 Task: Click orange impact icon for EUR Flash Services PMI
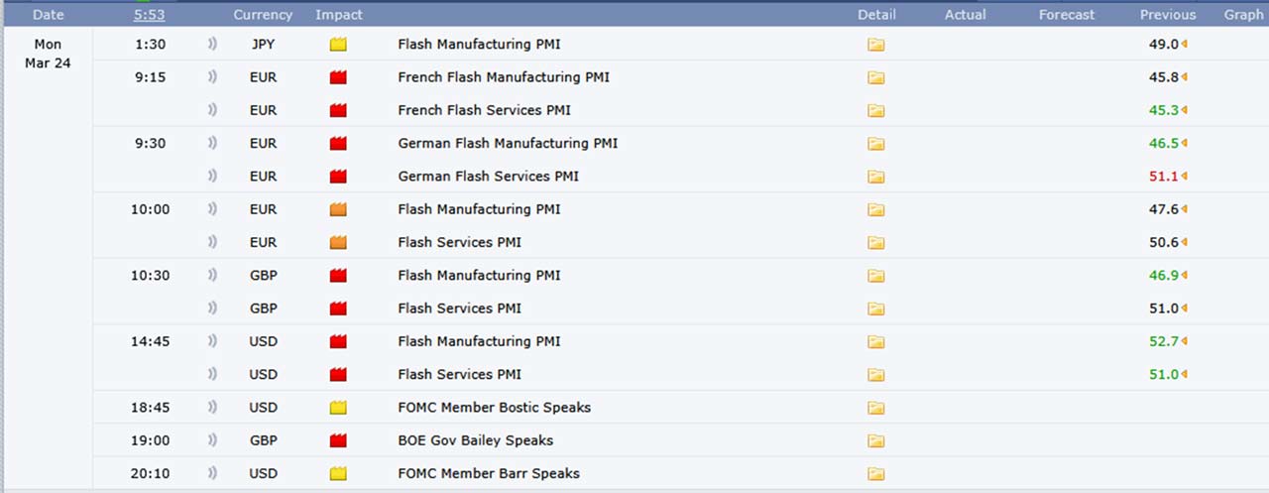pyautogui.click(x=338, y=242)
